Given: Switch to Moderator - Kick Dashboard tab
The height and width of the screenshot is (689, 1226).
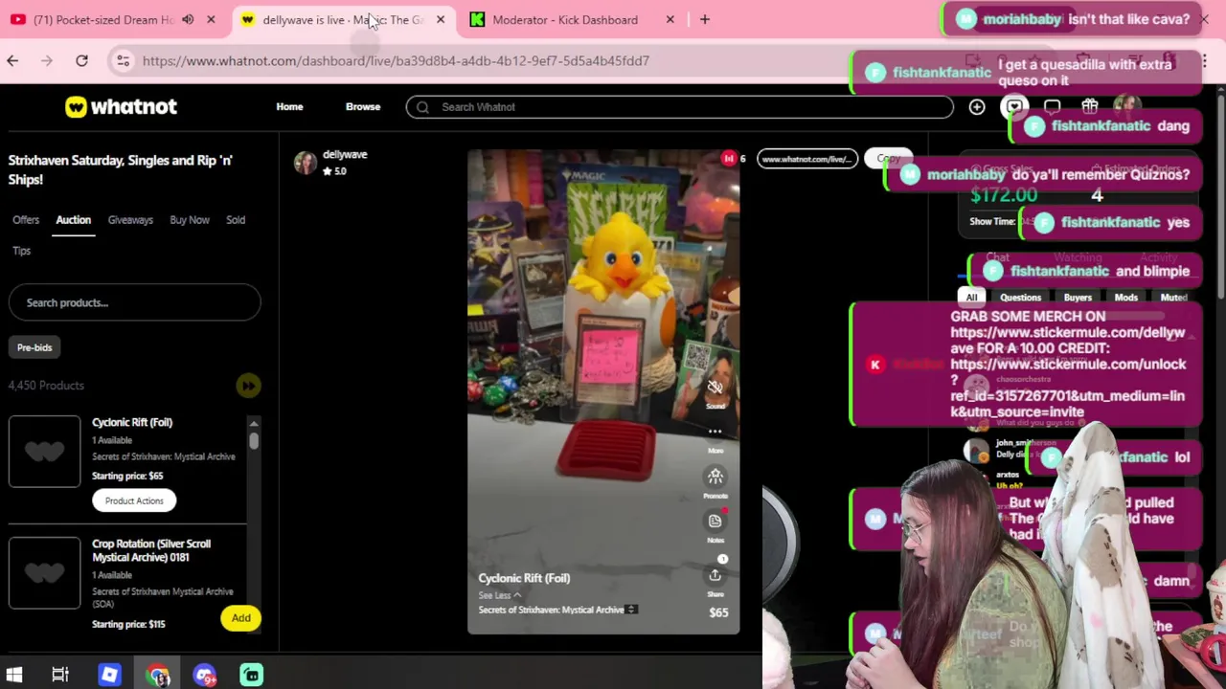Looking at the screenshot, I should point(564,19).
